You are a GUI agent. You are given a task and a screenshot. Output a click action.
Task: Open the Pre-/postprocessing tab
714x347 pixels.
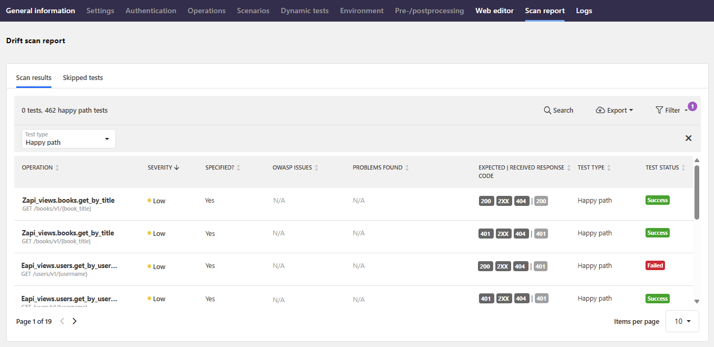pos(429,11)
